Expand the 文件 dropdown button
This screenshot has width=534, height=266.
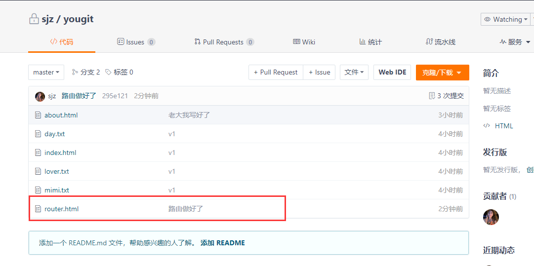pos(354,73)
